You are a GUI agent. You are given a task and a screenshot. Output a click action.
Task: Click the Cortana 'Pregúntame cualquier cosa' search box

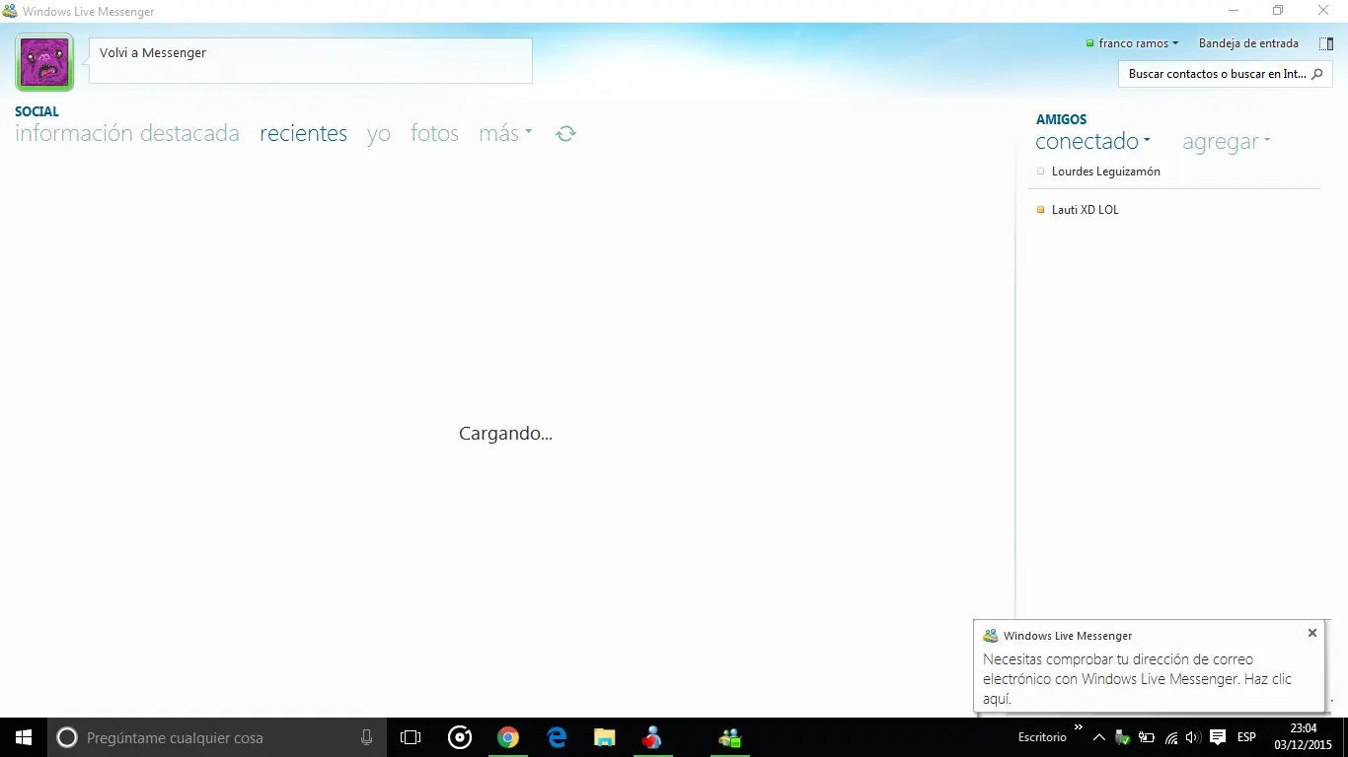pos(217,737)
